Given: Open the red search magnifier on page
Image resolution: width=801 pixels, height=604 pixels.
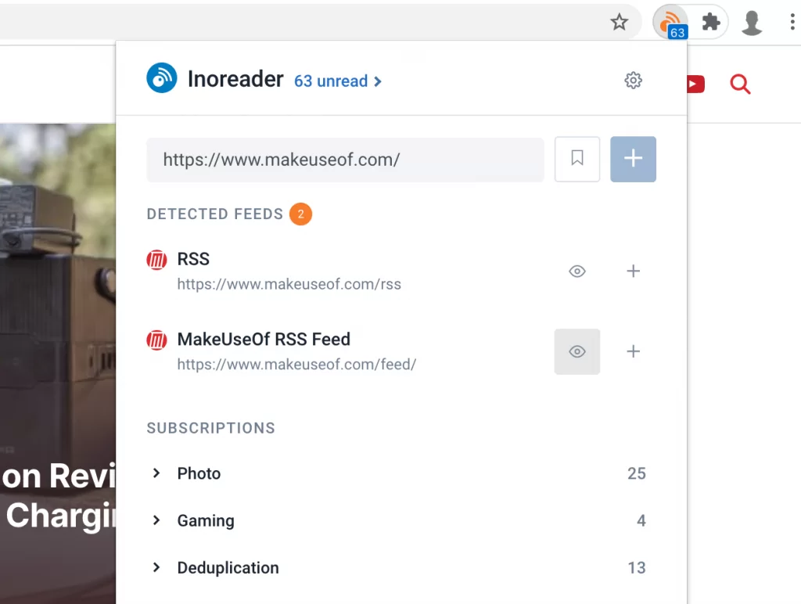Looking at the screenshot, I should click(x=740, y=84).
